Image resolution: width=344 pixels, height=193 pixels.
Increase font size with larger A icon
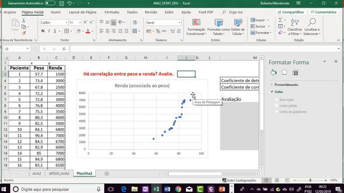pos(85,23)
